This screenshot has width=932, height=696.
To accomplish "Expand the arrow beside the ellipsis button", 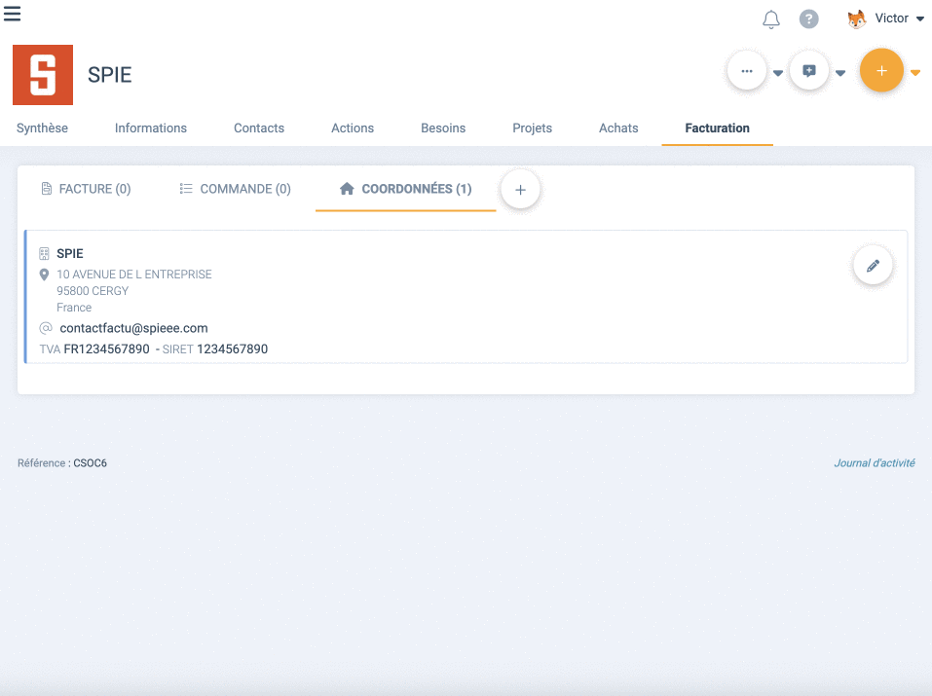I will click(777, 73).
